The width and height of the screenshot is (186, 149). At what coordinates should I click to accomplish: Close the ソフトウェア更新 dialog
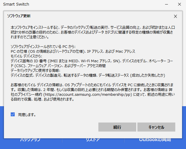(x=175, y=16)
